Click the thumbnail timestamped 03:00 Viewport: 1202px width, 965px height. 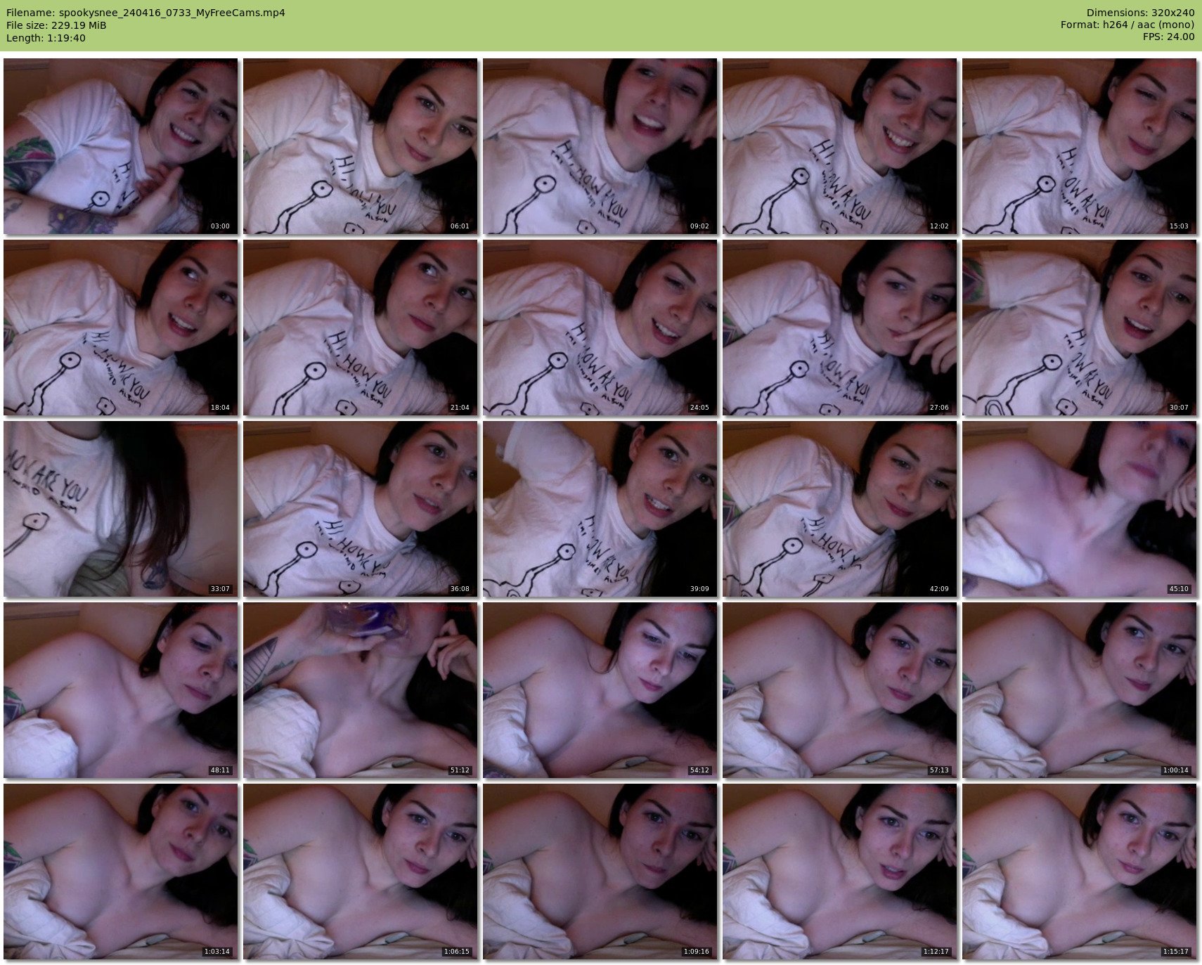[x=120, y=146]
